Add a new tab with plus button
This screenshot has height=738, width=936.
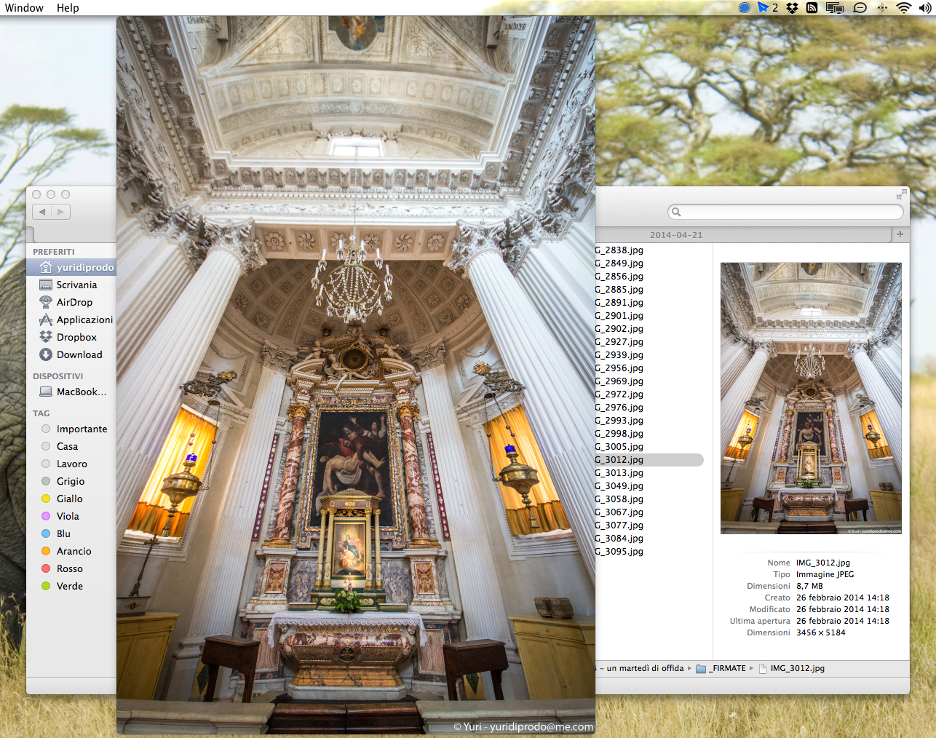coord(900,234)
